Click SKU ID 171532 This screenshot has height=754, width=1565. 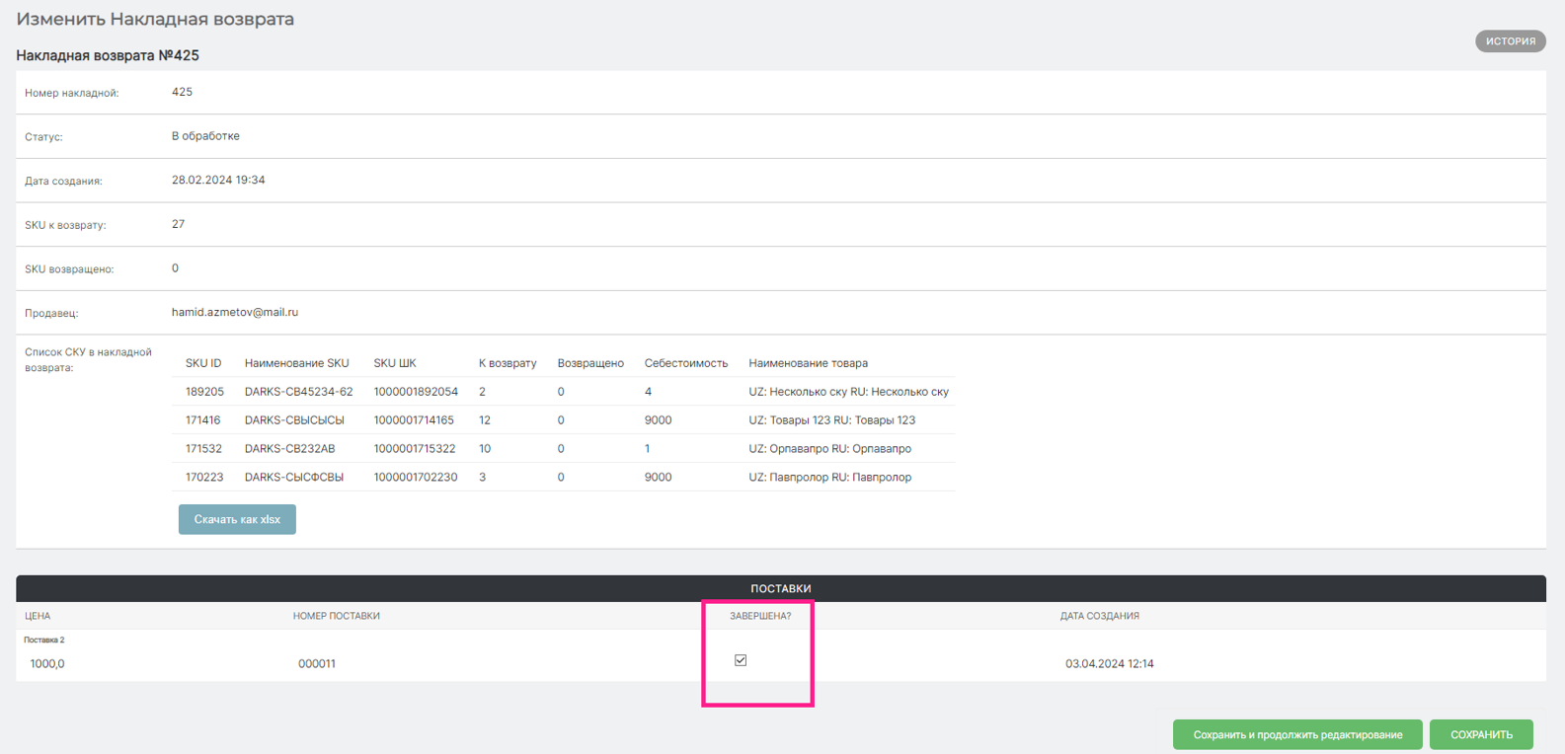point(203,449)
